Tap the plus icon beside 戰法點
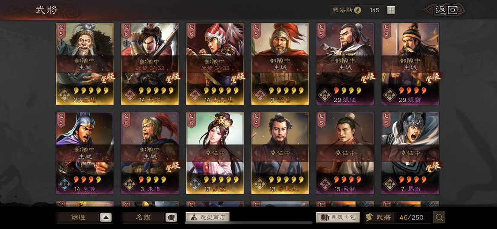The height and width of the screenshot is (229, 497). pos(391,10)
